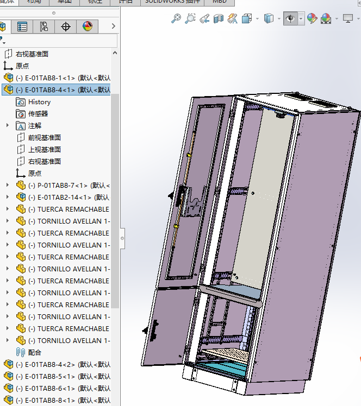
Task: Click the tree filter funnel icon
Action: coord(2,41)
